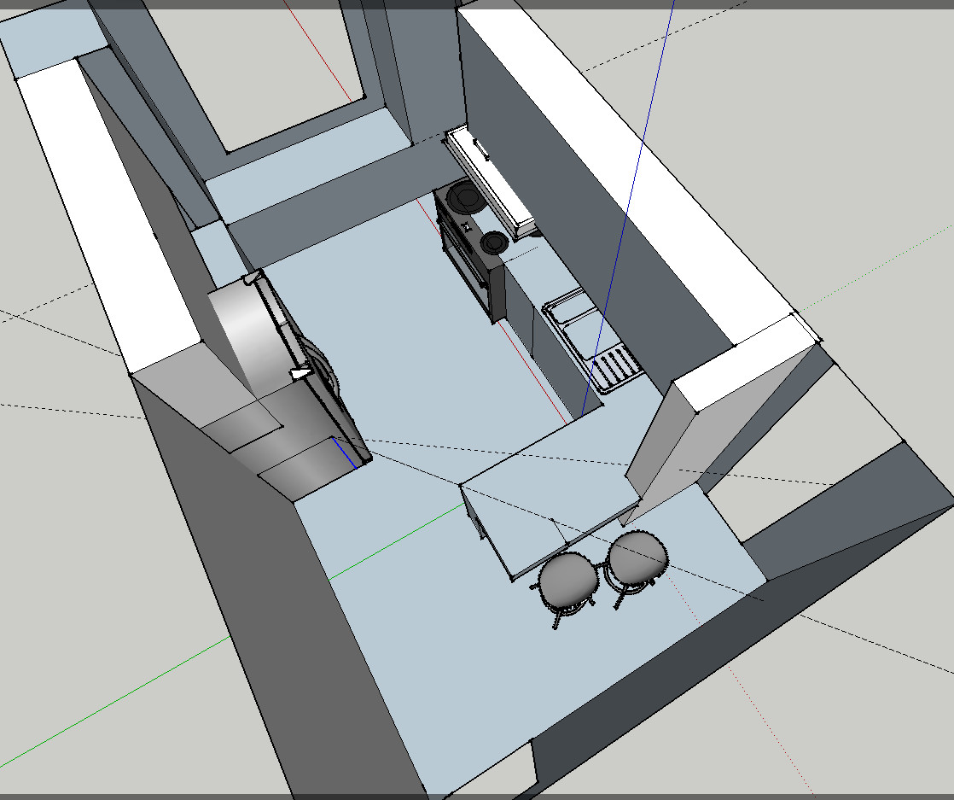Click the breakfast bar countertop surface
The width and height of the screenshot is (954, 800).
546,495
